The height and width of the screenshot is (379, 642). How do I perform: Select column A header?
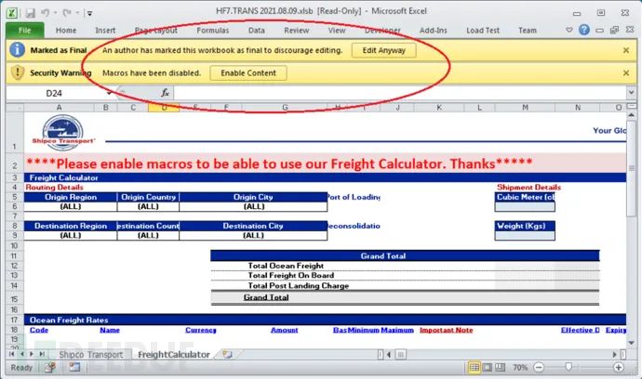coord(59,108)
